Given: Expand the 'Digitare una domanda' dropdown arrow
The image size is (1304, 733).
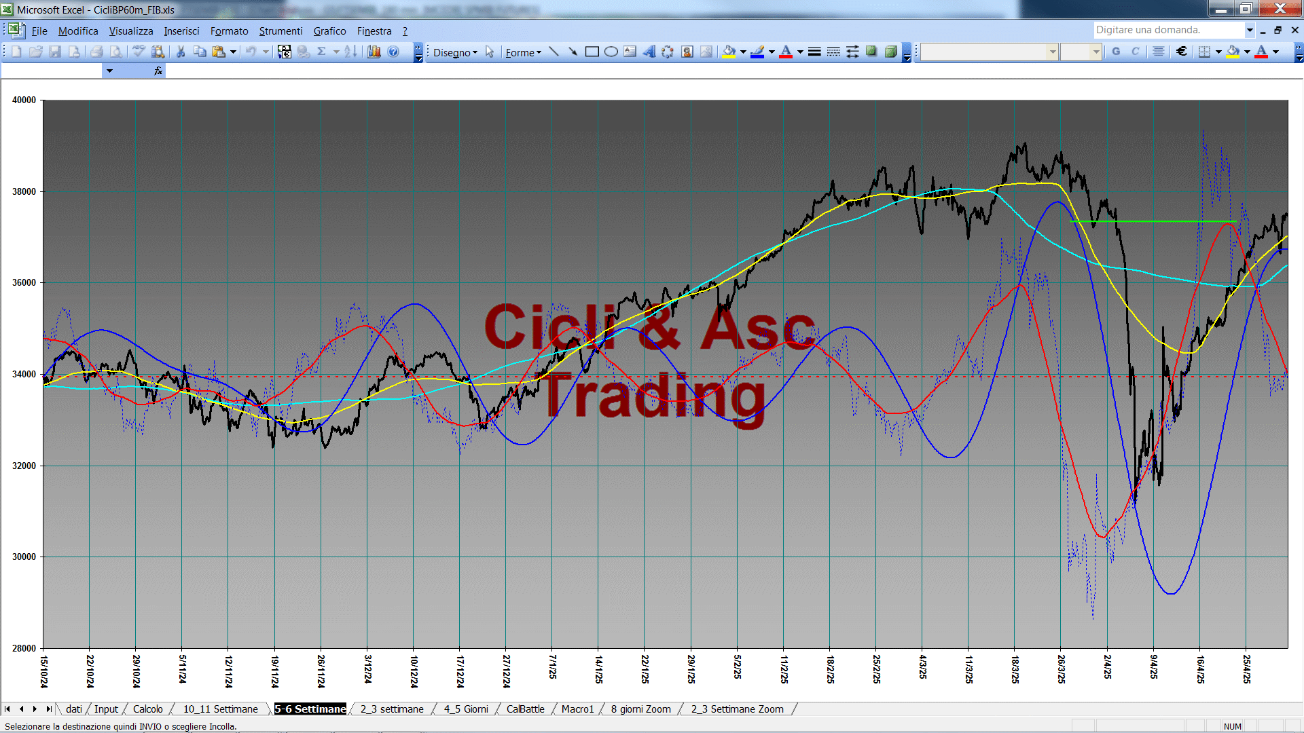Looking at the screenshot, I should 1249,30.
